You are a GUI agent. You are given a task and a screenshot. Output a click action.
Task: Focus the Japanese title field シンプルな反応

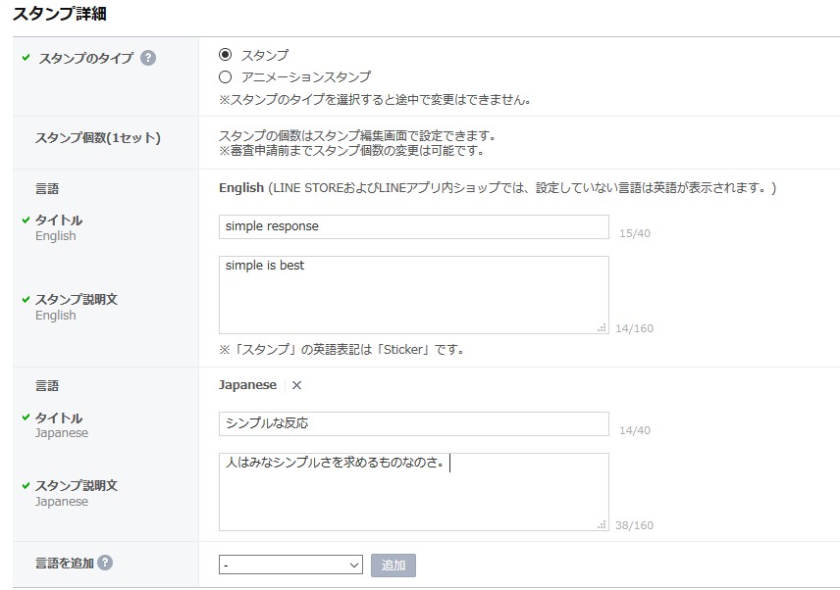click(x=413, y=423)
